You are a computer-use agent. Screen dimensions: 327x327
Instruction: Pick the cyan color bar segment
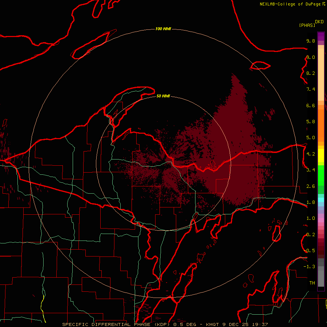click(x=321, y=200)
